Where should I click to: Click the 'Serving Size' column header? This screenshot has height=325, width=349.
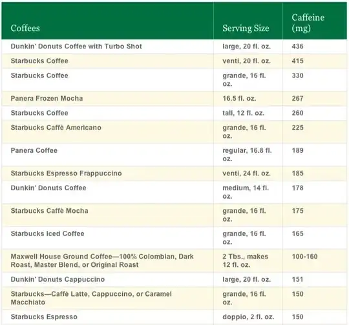click(x=246, y=28)
